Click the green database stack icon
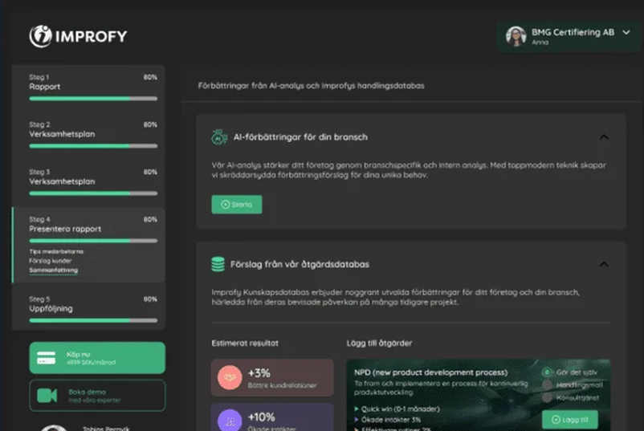Image resolution: width=644 pixels, height=431 pixels. [x=218, y=264]
